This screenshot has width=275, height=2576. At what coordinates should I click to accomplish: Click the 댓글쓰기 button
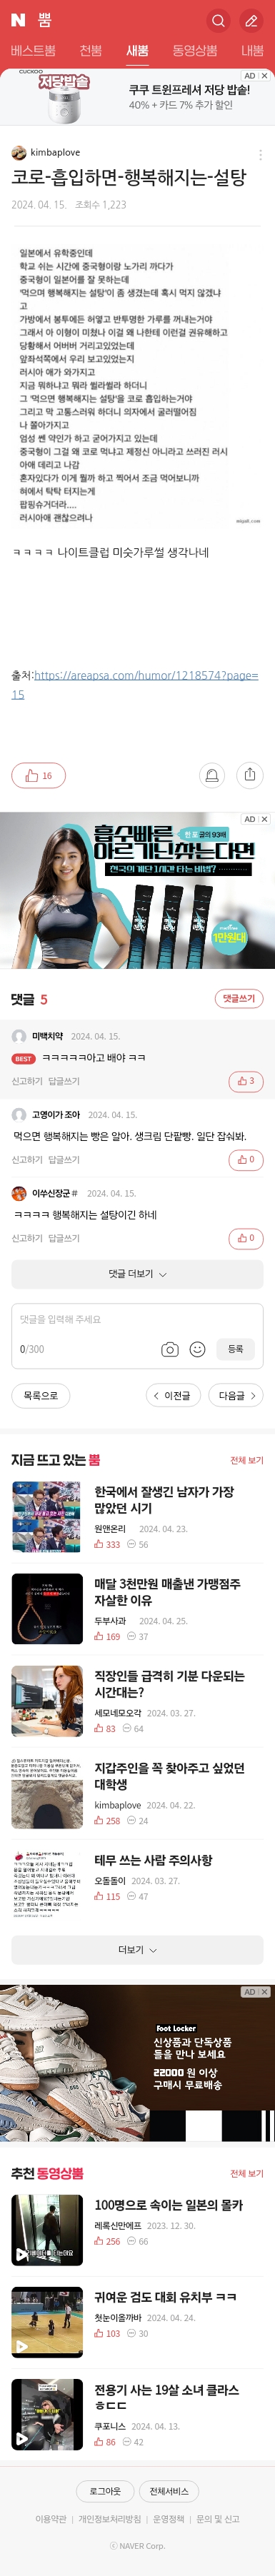(x=239, y=998)
